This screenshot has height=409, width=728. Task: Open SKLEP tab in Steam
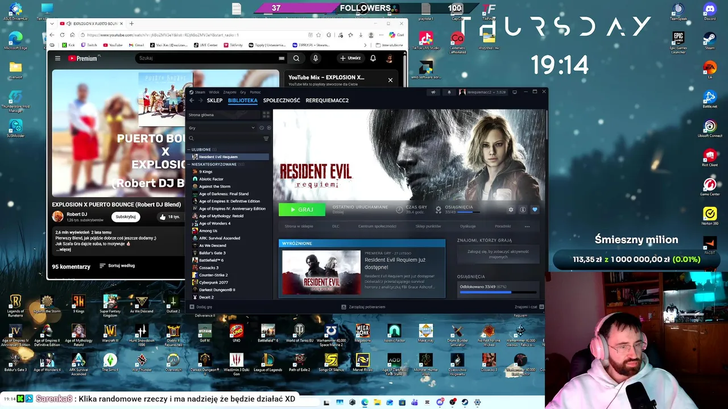(214, 101)
